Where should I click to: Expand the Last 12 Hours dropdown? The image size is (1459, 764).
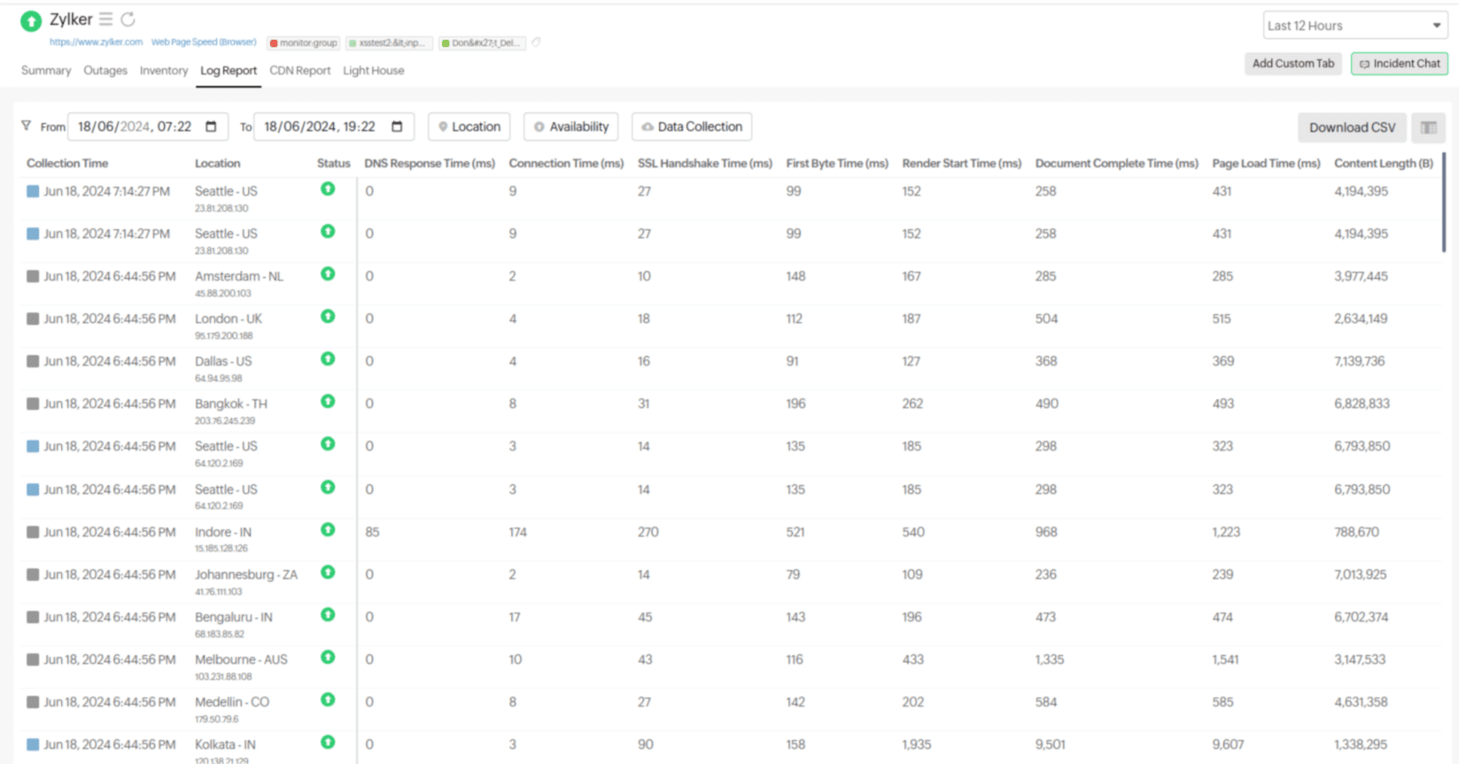[1354, 26]
